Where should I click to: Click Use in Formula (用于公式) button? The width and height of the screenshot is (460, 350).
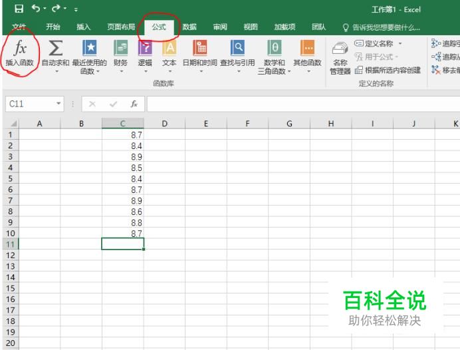tap(376, 57)
